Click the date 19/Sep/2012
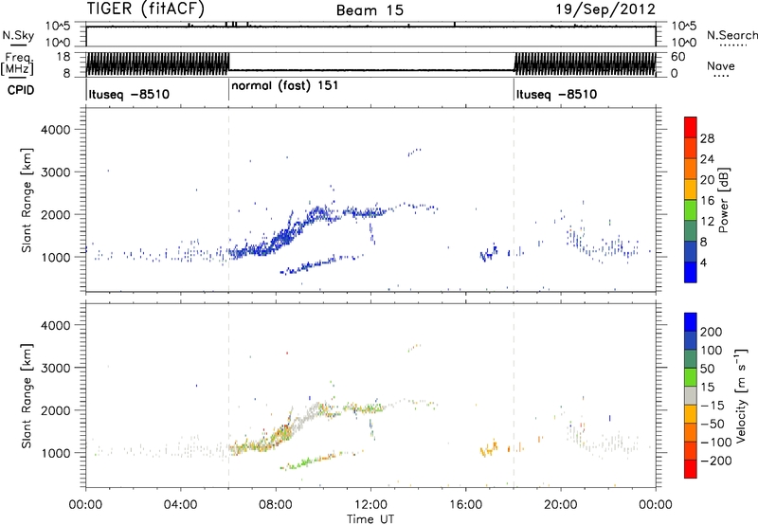This screenshot has height=525, width=758. coord(605,9)
